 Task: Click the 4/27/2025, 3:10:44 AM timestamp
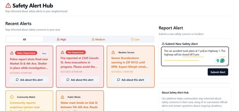(122, 72)
